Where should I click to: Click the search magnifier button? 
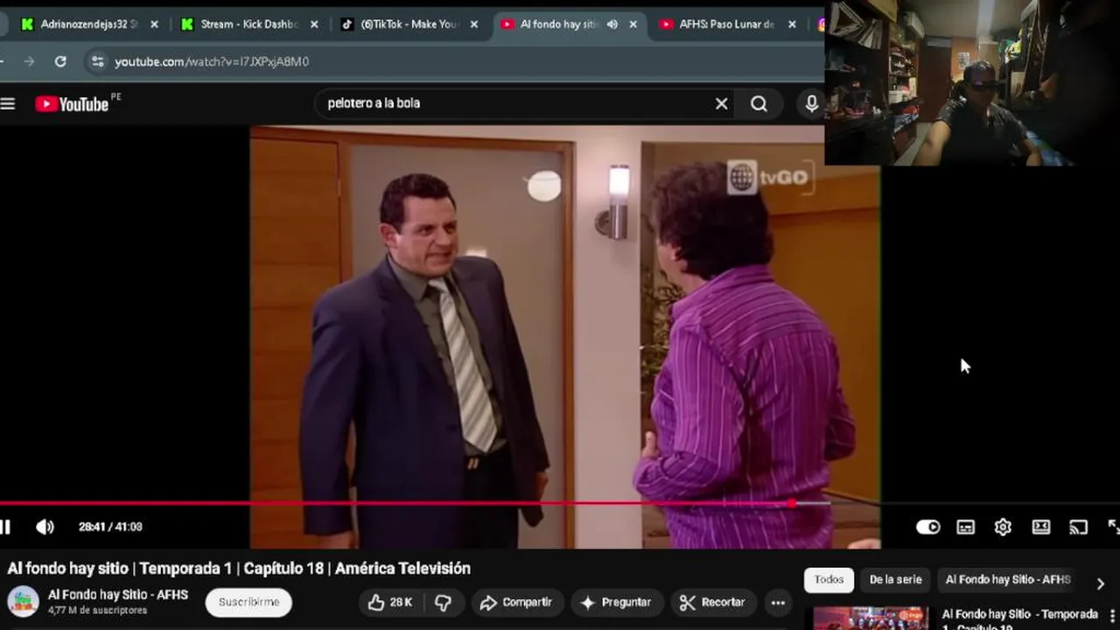tap(759, 104)
